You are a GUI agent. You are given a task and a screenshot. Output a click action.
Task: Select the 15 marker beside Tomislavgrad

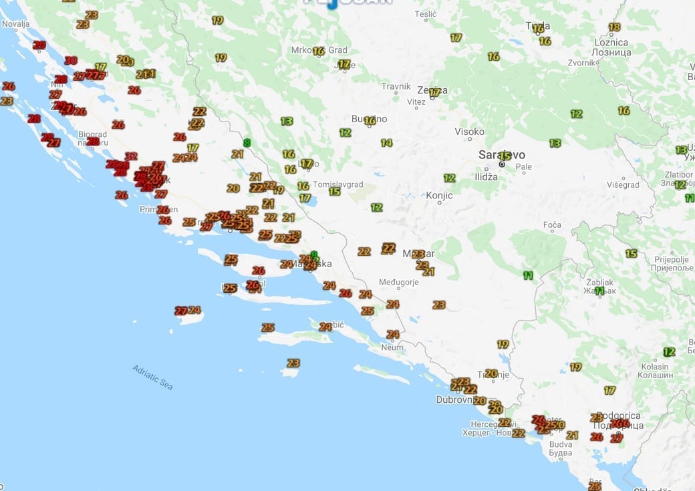[x=335, y=192]
